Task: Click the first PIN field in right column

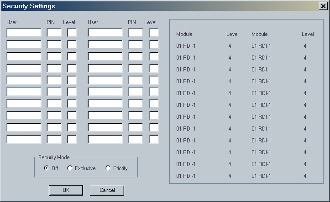Action: pyautogui.click(x=136, y=33)
